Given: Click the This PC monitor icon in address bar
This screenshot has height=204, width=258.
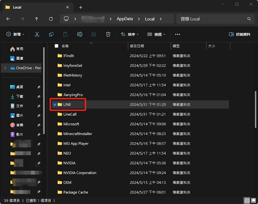Looking at the screenshot, I should [x=66, y=19].
